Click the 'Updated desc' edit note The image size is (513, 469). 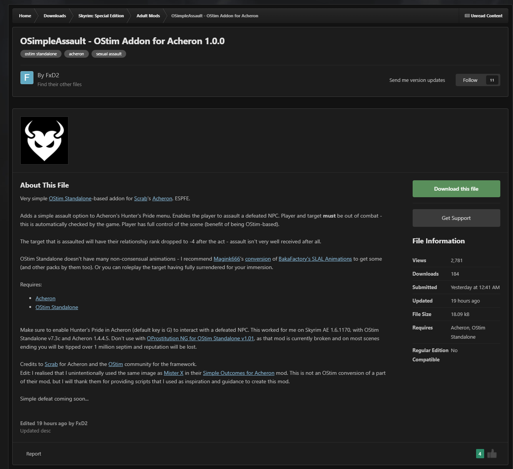click(35, 431)
